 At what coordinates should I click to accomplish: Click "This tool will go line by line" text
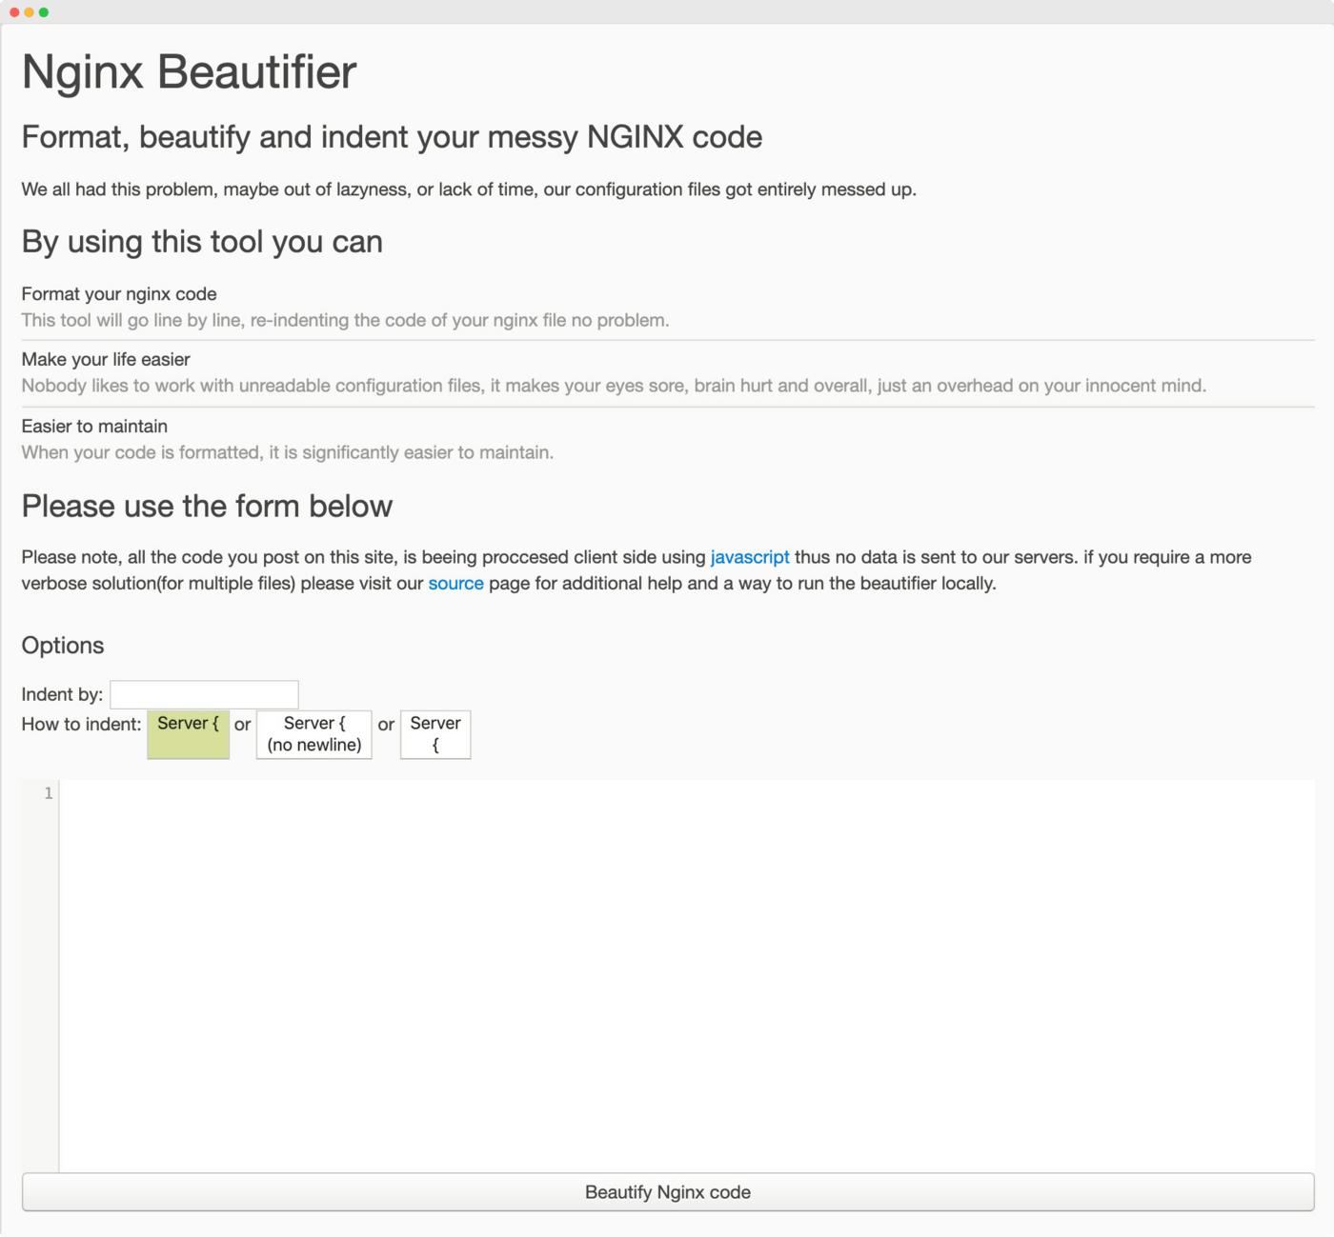(x=345, y=321)
